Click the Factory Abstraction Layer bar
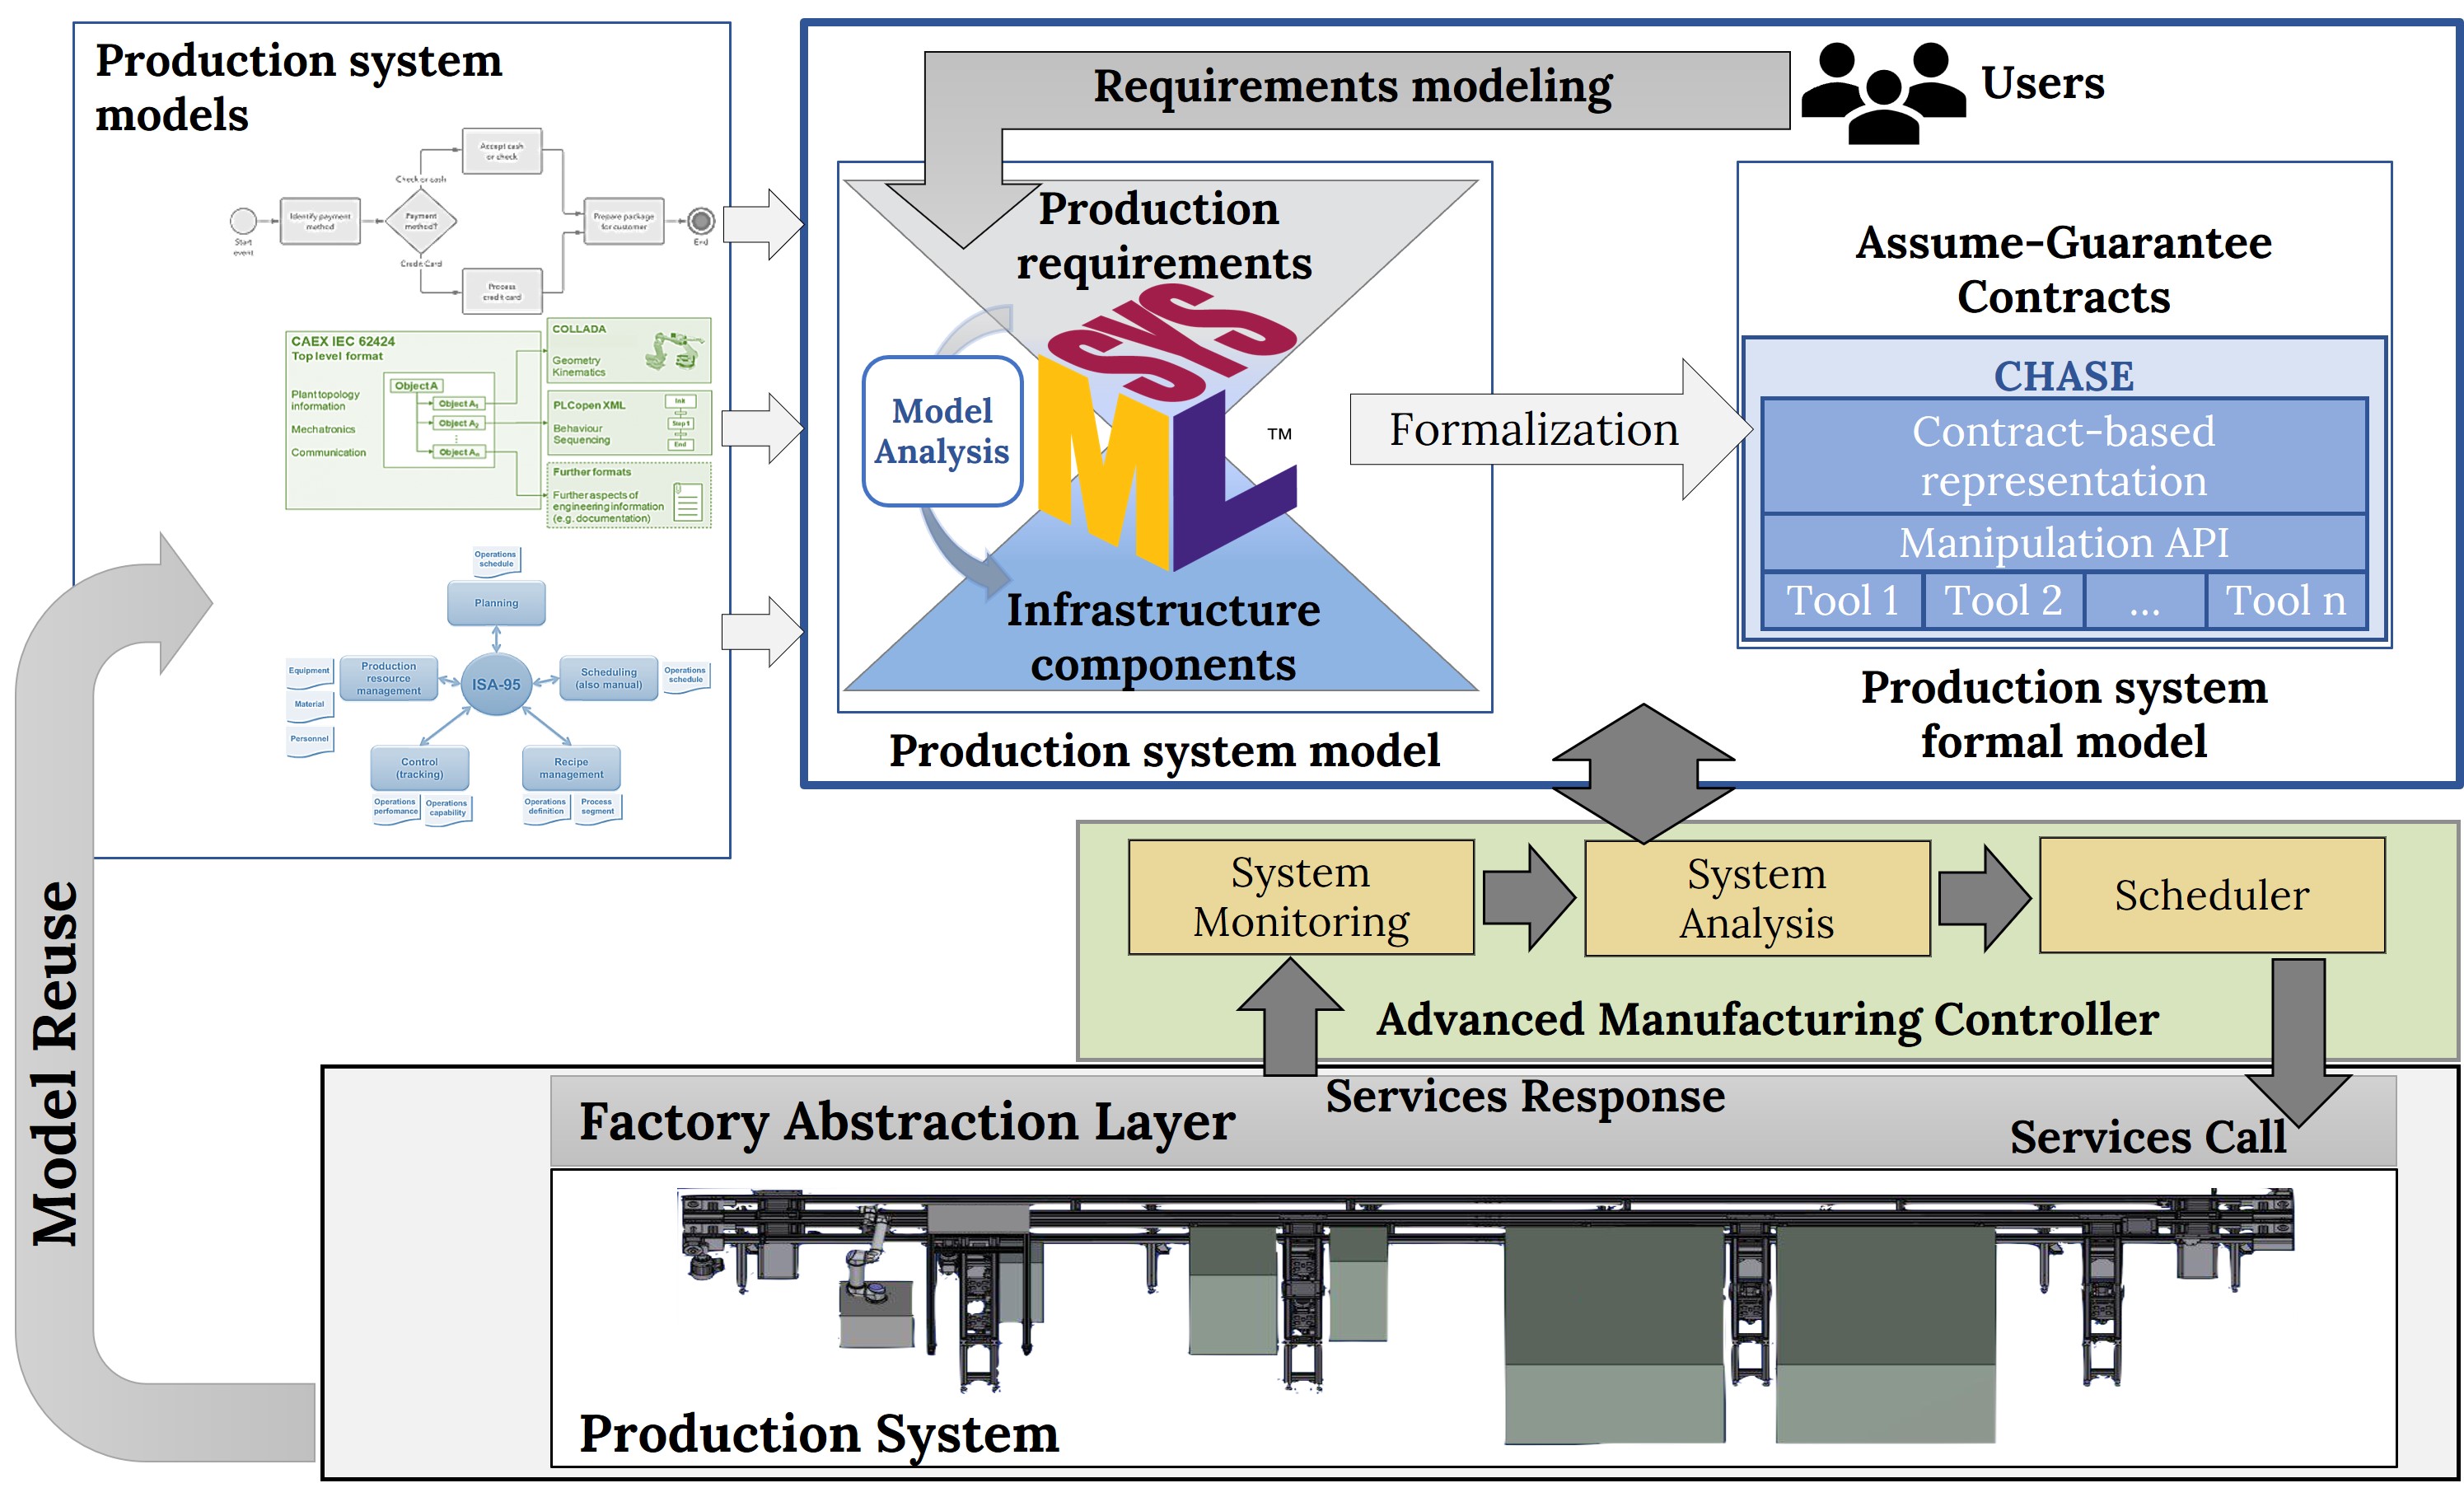 pos(906,1122)
